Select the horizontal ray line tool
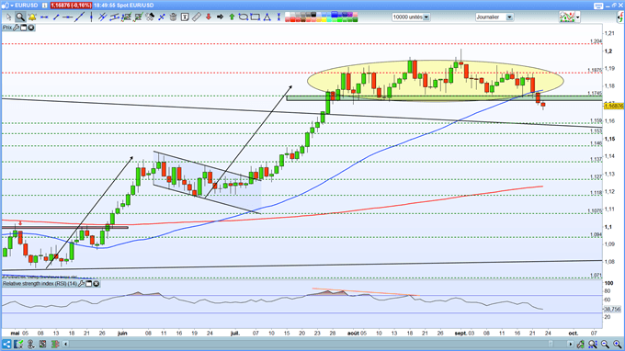 tap(67, 17)
